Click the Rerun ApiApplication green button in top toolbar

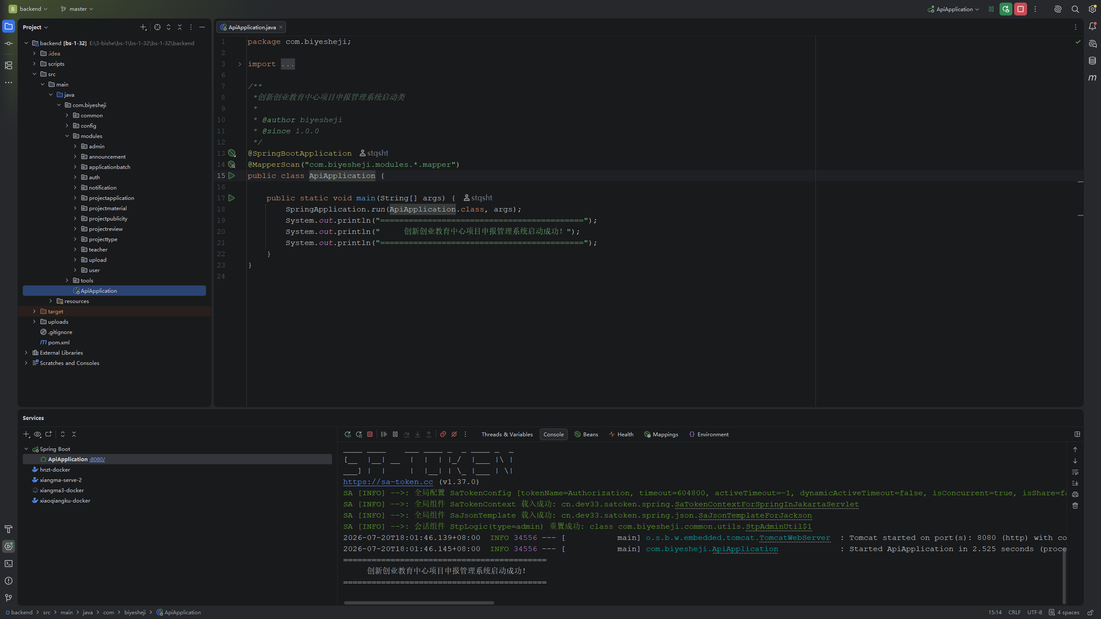1006,9
